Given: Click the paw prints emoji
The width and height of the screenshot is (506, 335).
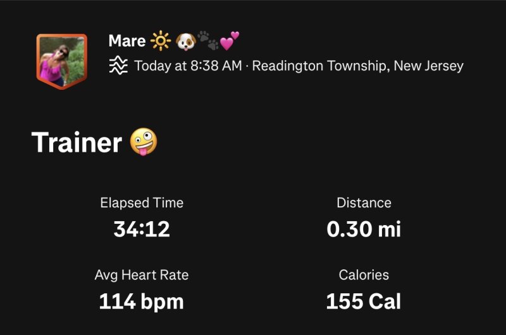Looking at the screenshot, I should coord(207,42).
